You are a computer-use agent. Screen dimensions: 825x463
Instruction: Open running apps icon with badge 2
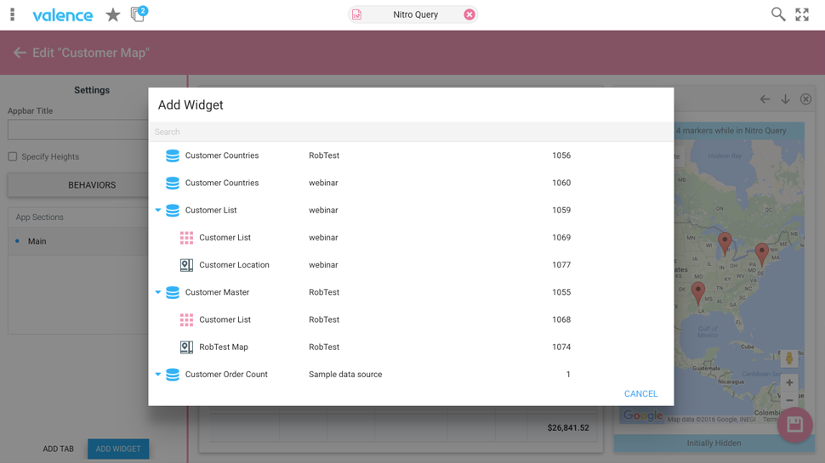tap(139, 14)
